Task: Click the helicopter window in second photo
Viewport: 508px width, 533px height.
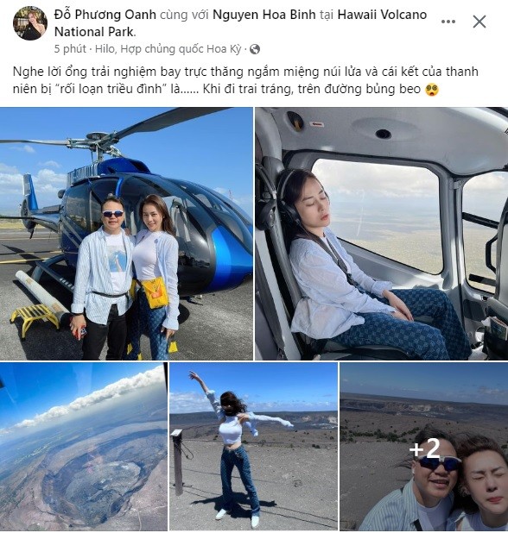Action: point(376,216)
